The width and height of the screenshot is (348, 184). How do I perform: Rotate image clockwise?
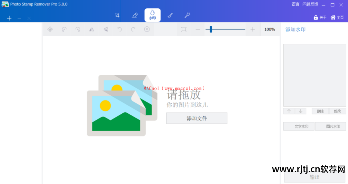coord(78,29)
